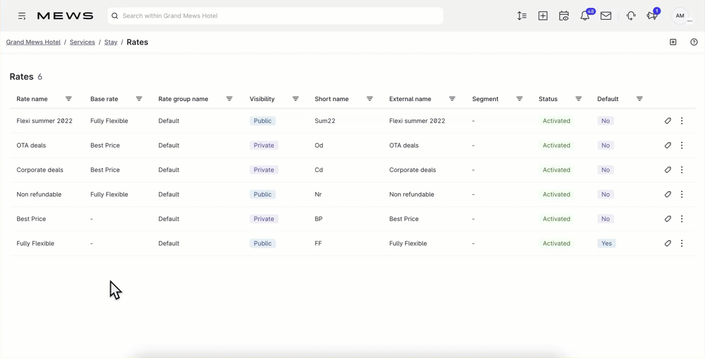705x358 pixels.
Task: Click pricing tag icon for Non refundable
Action: (x=668, y=194)
